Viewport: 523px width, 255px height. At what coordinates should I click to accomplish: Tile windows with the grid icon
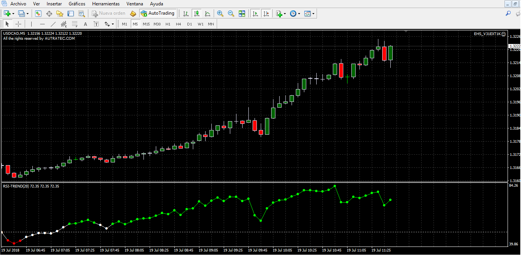(242, 14)
